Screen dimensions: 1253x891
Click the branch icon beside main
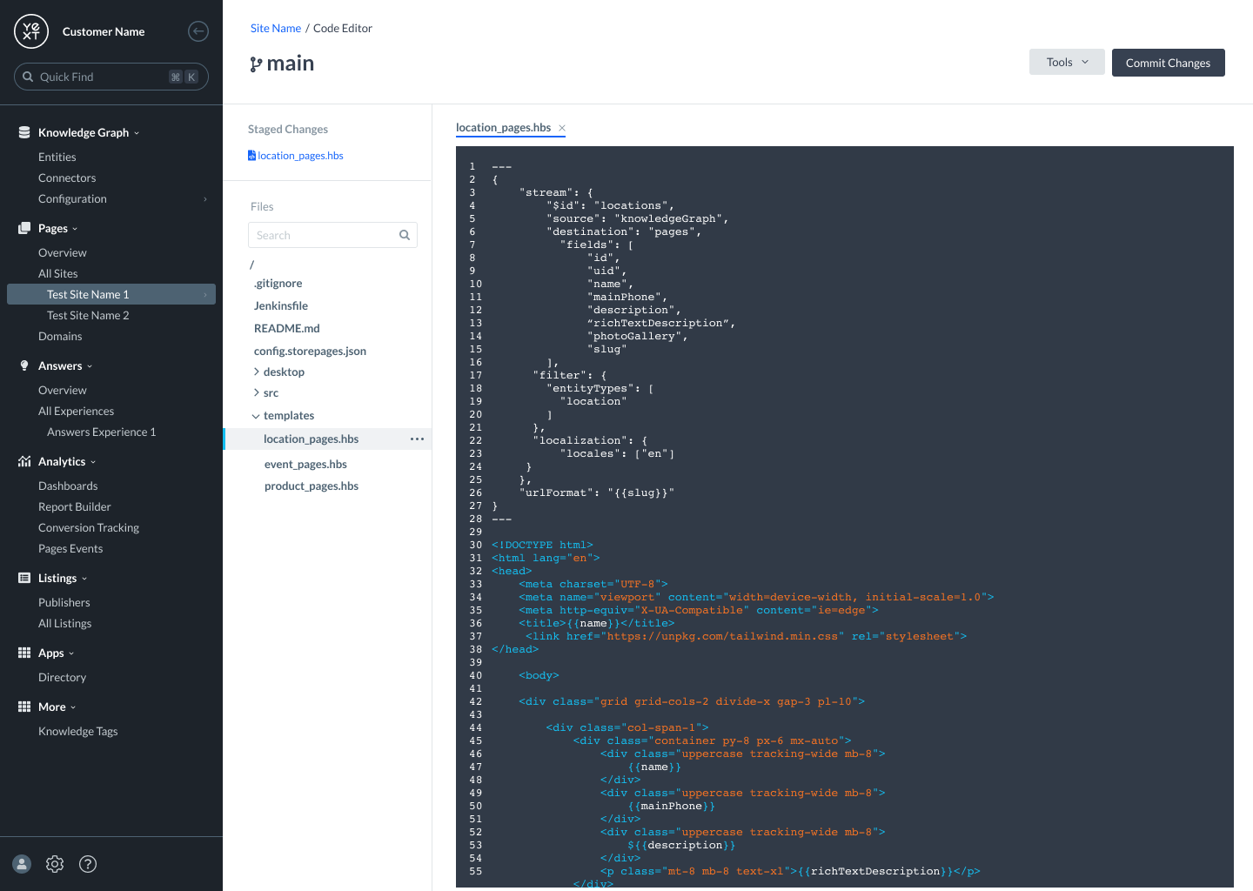click(256, 64)
